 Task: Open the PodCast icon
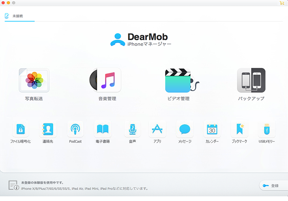(75, 129)
